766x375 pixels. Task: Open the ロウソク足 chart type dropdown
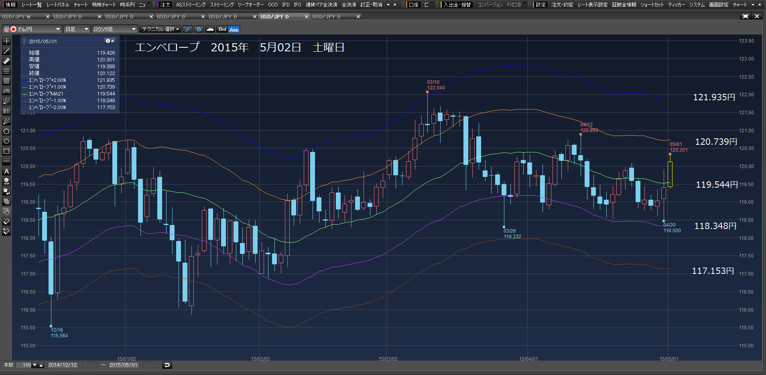pos(115,29)
